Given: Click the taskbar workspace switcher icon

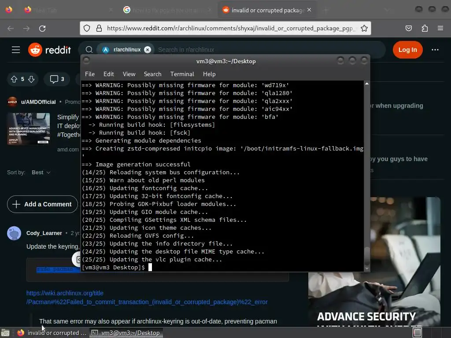Looking at the screenshot, I should (x=417, y=333).
